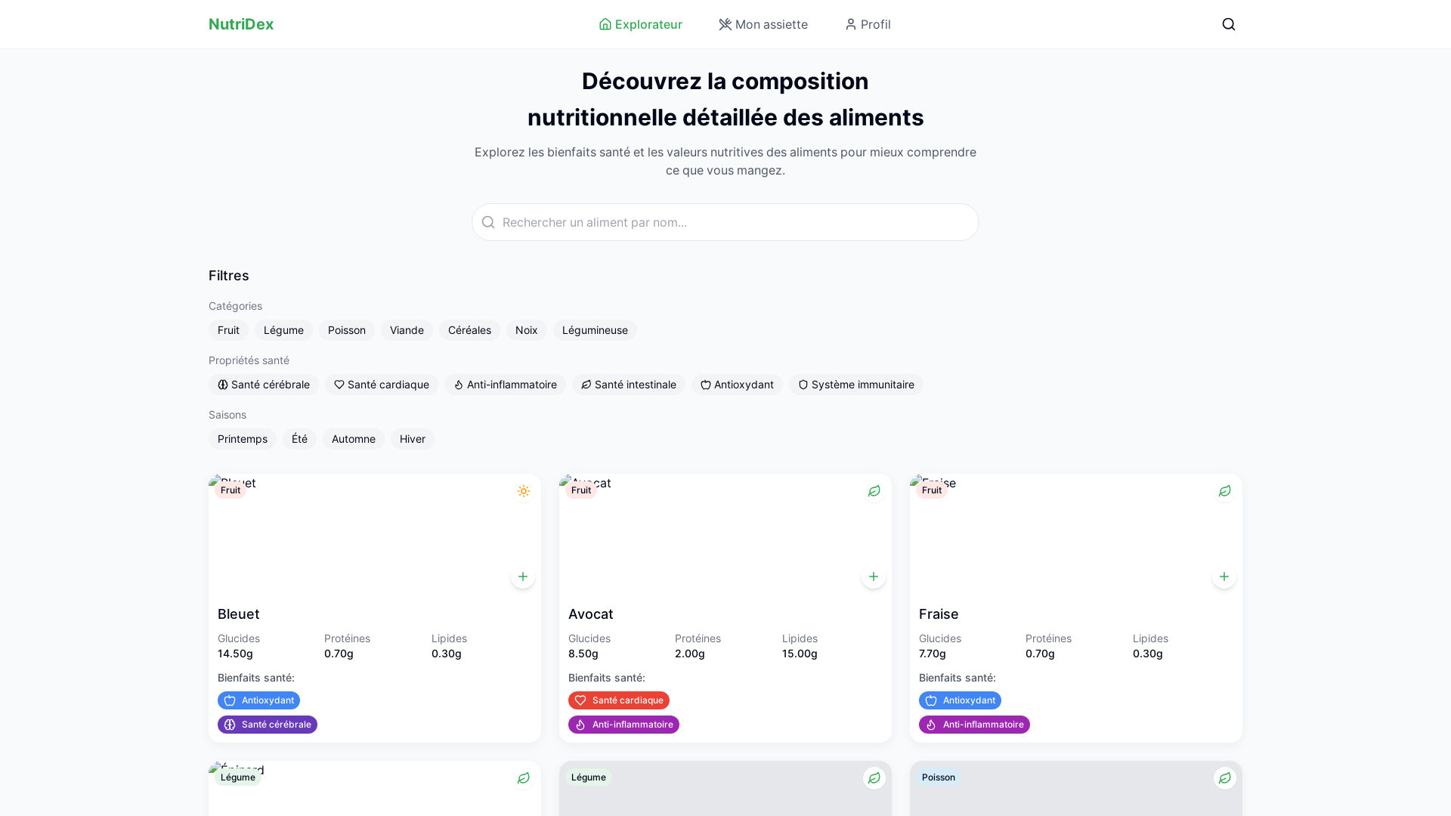Go to Explorateur tab

pos(640,24)
